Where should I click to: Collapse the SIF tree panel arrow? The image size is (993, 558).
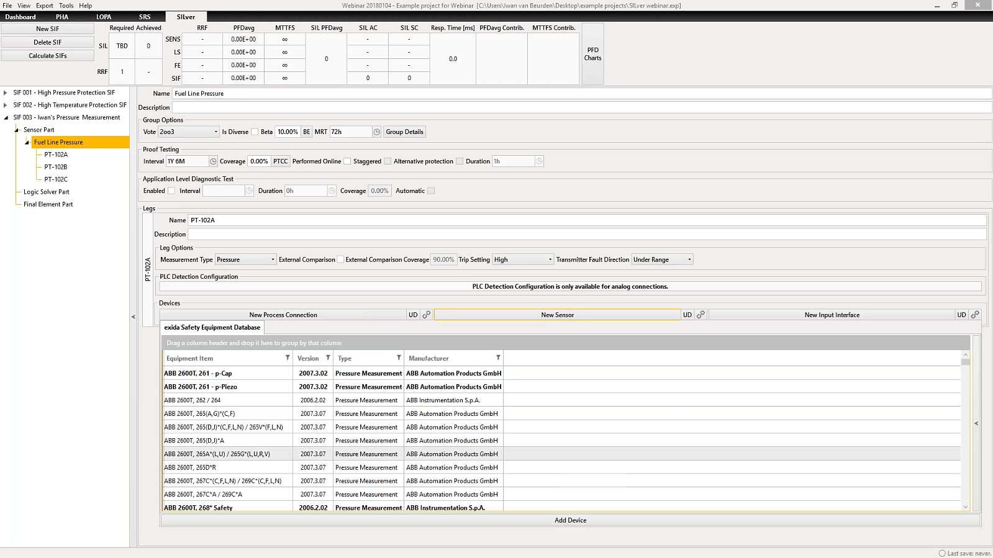(133, 317)
